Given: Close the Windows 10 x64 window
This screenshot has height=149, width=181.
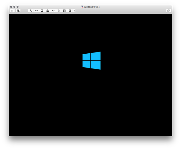Looking at the screenshot, I should point(11,7).
